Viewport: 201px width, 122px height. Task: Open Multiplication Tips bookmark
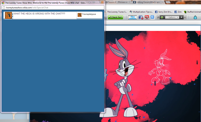[x=141, y=12]
